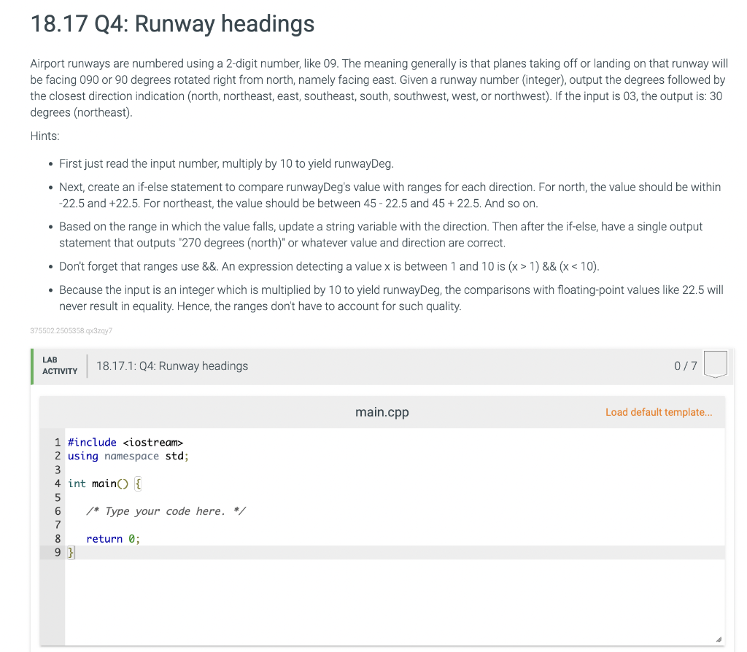
Task: Click the identifier text 375502.2505358.qx3zqy7
Action: point(70,330)
